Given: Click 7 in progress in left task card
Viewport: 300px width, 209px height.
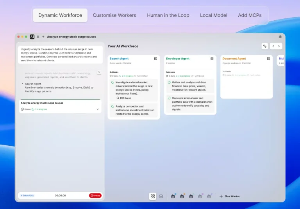Looking at the screenshot, I should (x=39, y=109).
